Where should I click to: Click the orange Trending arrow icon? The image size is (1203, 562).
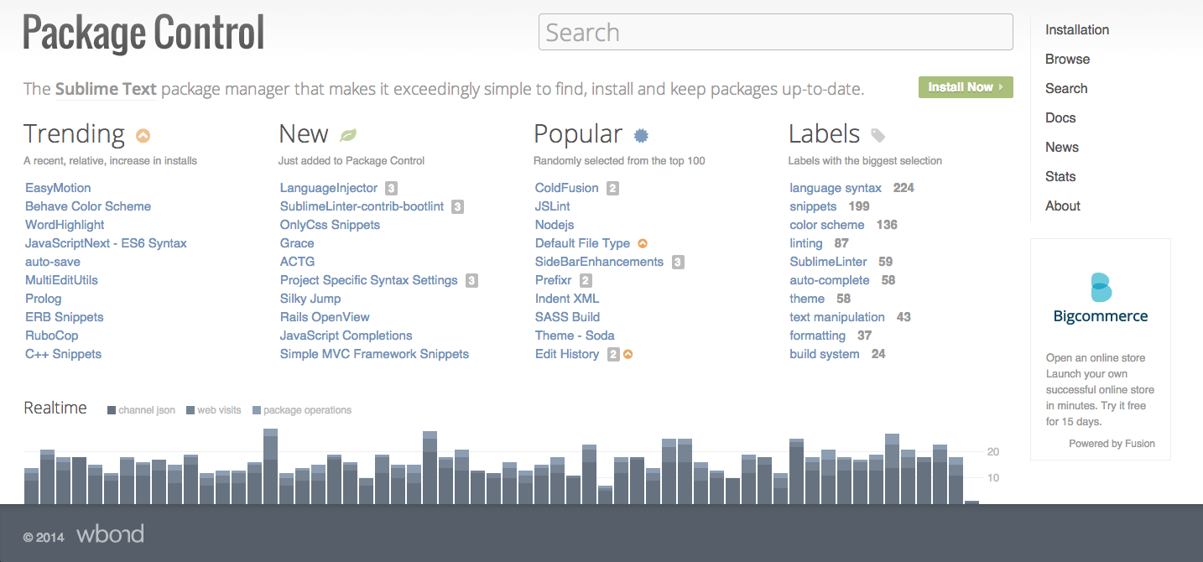pyautogui.click(x=143, y=135)
